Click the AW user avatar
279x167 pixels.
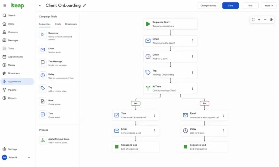pyautogui.click(x=4, y=157)
